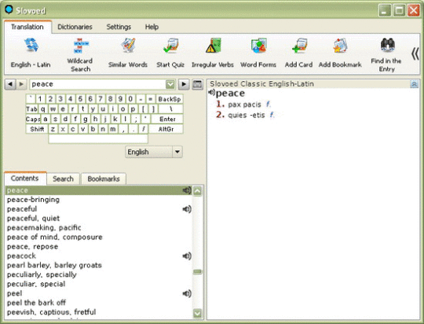Click the m key on virtual keyboard

(113, 129)
